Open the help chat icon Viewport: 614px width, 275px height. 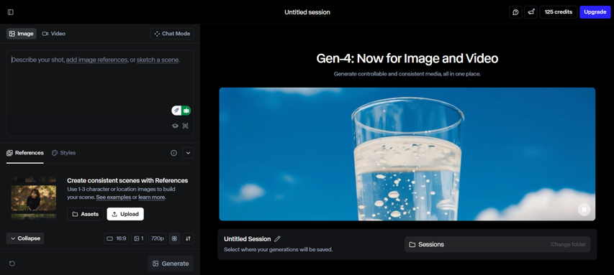515,12
